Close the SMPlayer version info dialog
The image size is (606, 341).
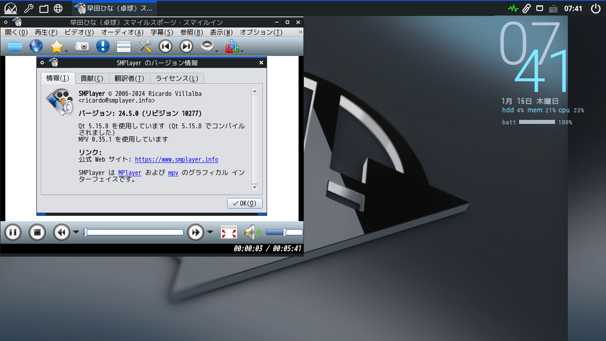[261, 63]
